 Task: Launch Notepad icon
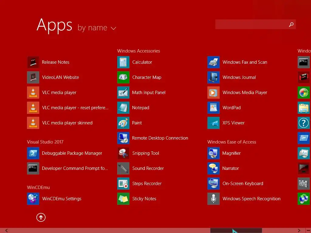(123, 108)
